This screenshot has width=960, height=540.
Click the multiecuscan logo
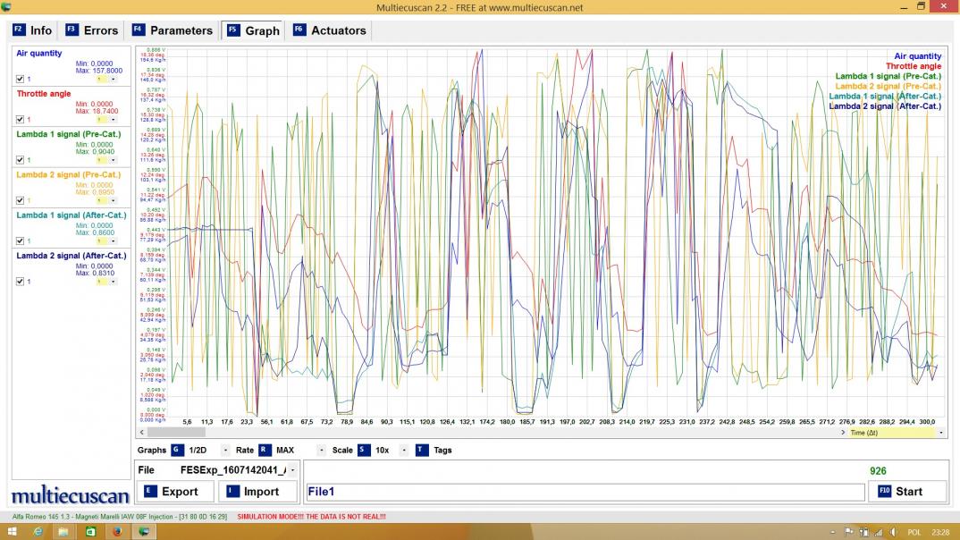coord(71,494)
